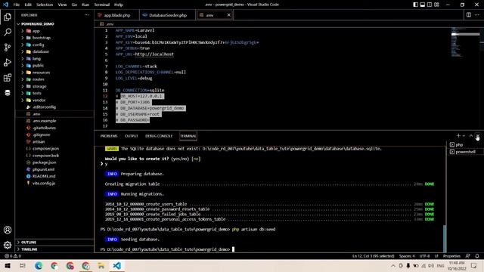The height and width of the screenshot is (272, 484).
Task: Switch to the Output panel tab
Action: 131,136
